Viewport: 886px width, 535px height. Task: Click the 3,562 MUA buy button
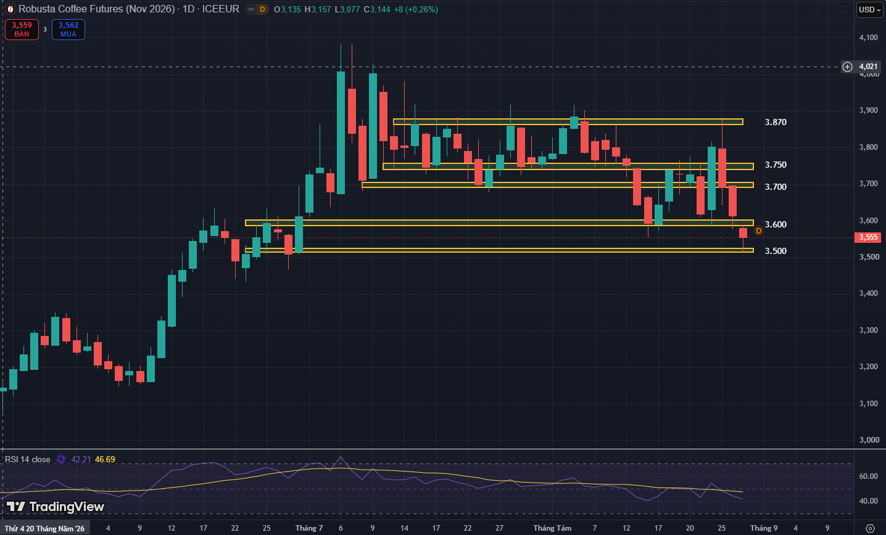[68, 30]
